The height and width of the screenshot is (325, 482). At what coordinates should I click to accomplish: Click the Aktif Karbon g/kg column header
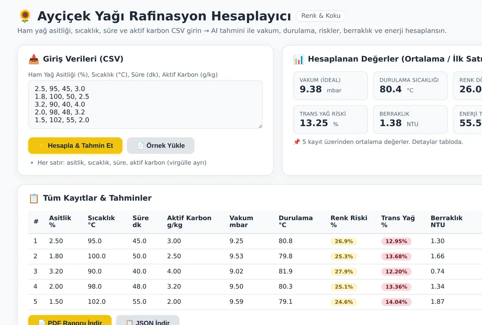189,222
